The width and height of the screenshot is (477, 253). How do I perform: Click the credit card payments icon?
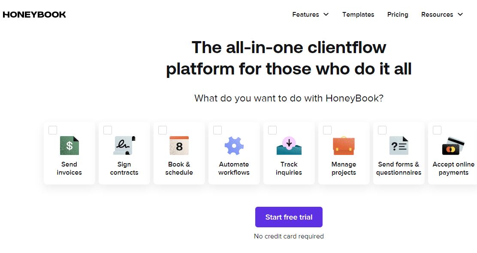tap(453, 146)
